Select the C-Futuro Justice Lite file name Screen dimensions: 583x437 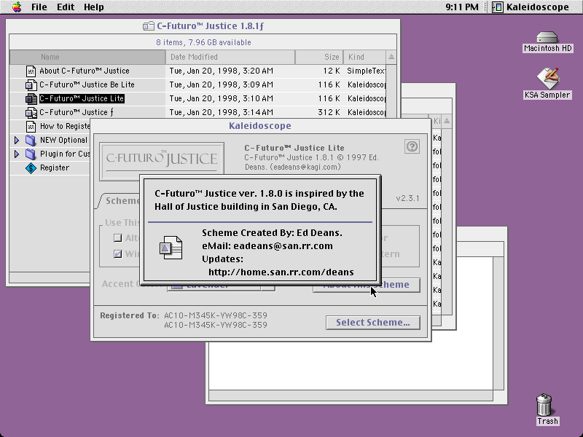(82, 98)
